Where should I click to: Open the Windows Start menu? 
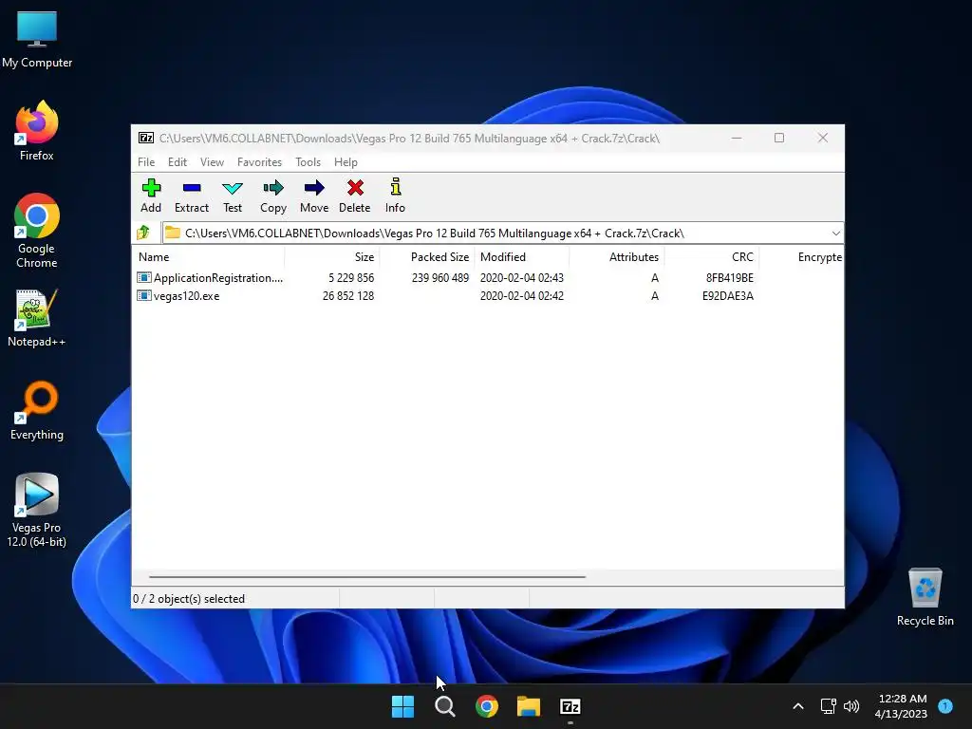[402, 706]
